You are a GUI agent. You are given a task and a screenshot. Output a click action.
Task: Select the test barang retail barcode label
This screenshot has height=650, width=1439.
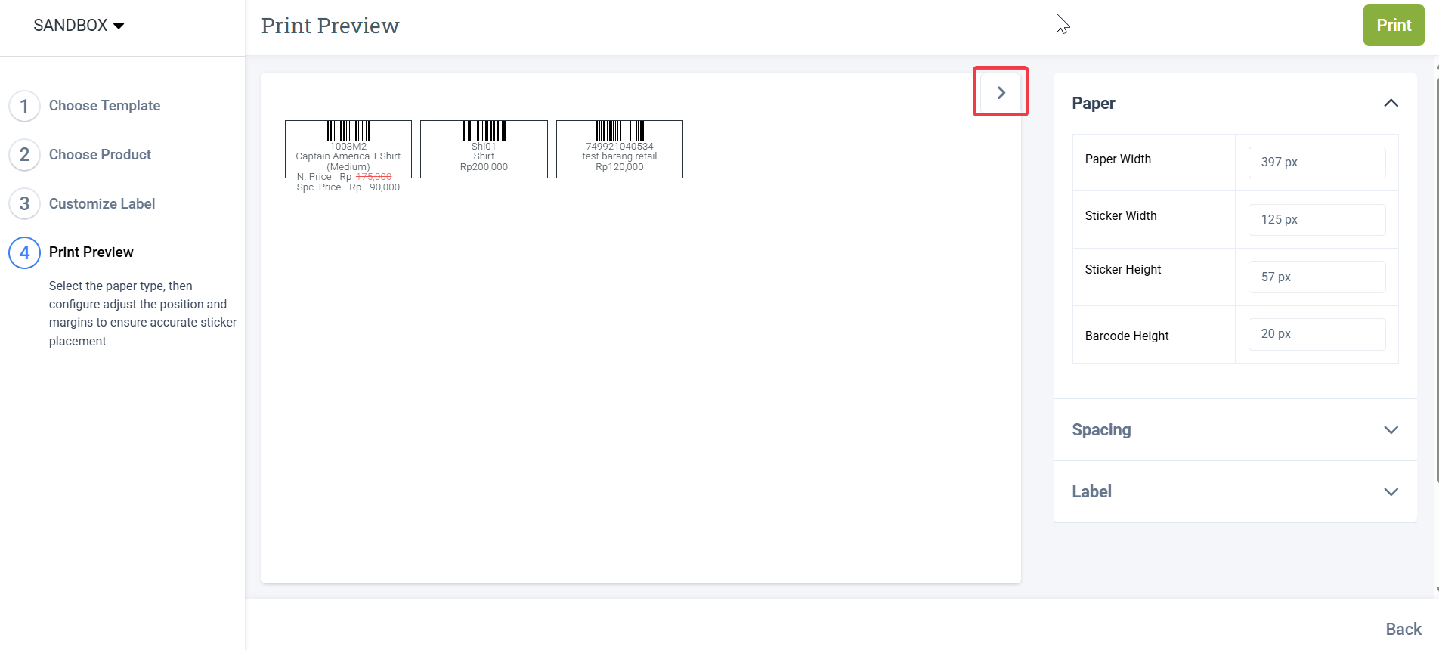pos(619,150)
